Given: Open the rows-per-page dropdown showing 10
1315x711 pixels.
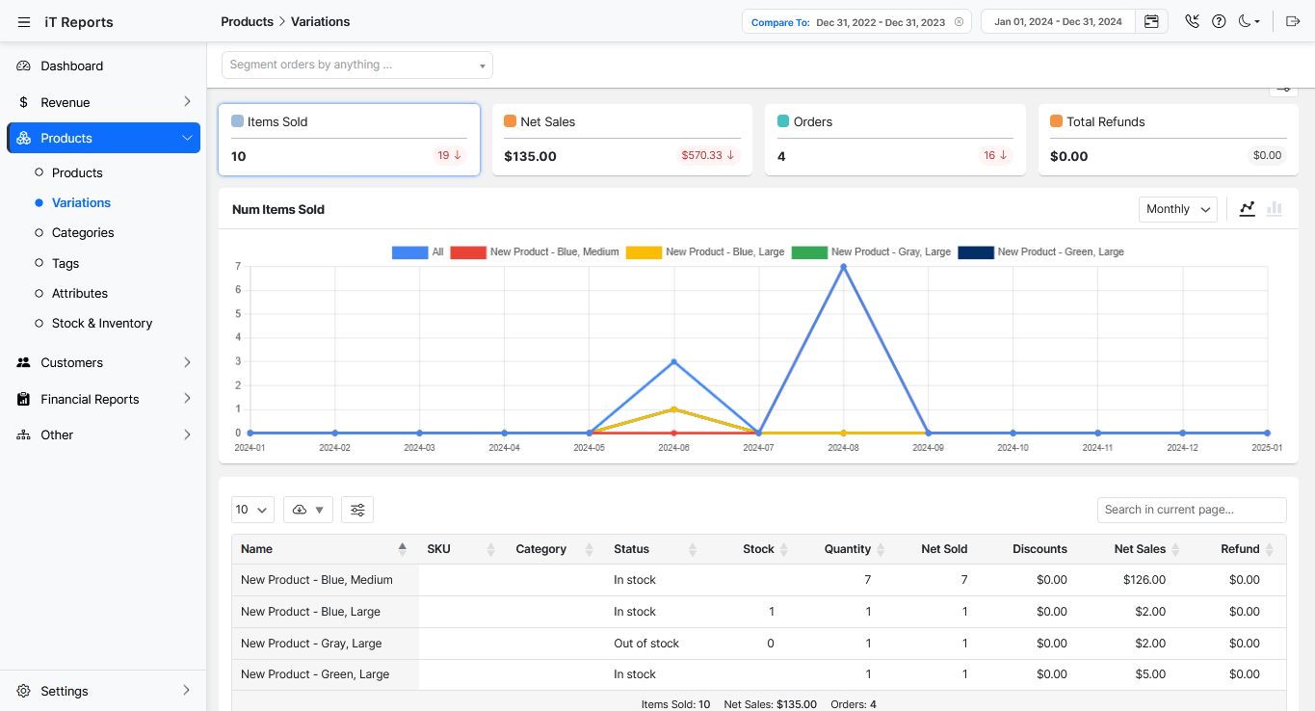Looking at the screenshot, I should point(252,510).
